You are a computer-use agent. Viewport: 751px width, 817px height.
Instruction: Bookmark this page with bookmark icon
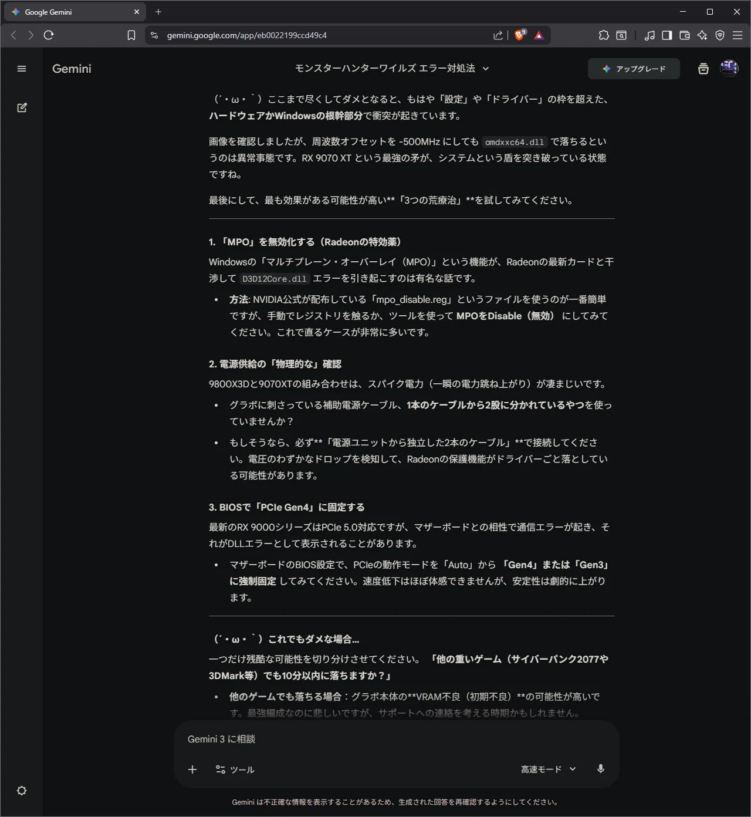[131, 35]
